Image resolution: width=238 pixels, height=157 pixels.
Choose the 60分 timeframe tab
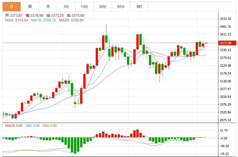coord(121,6)
